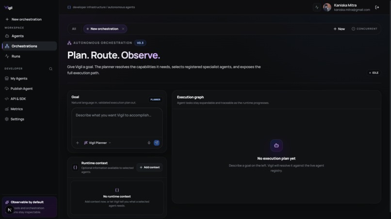
Task: Click the breadcrumb braces icon
Action: [69, 7]
